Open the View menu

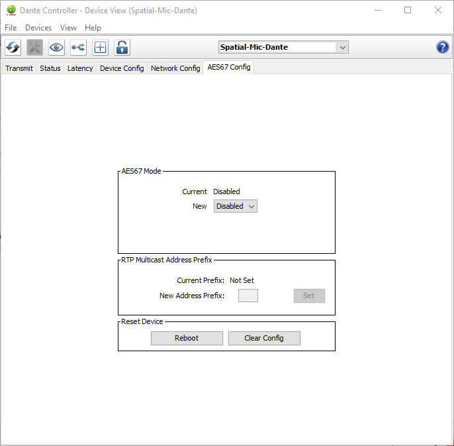click(68, 28)
